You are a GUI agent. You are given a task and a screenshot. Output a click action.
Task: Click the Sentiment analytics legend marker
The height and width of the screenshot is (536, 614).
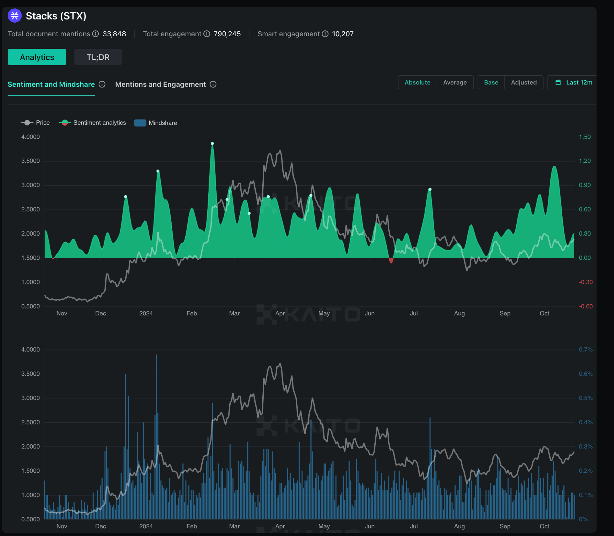[x=65, y=123]
